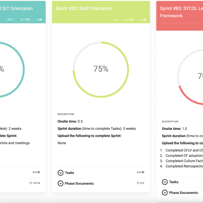The image size is (203, 203).
Task: Click 'Upload the following to complete Sprint:' in Sprint #B2
Action: [x=90, y=136]
